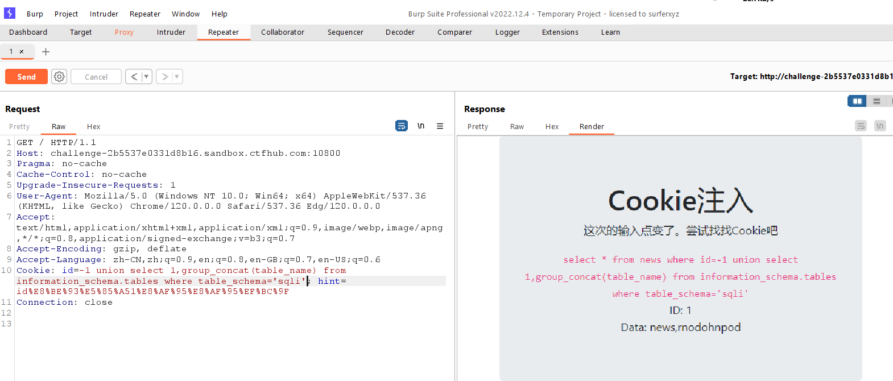Screen dimensions: 893x381
Task: Switch to the Comparer tab
Action: pos(454,32)
